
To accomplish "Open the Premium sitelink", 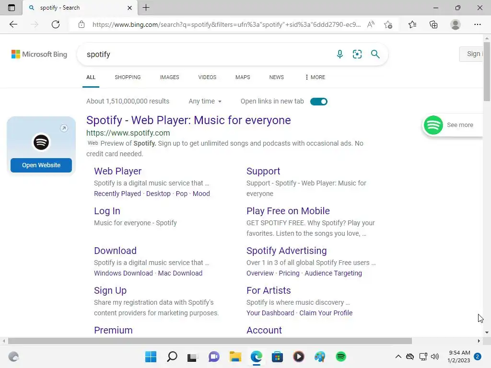I will 113,330.
